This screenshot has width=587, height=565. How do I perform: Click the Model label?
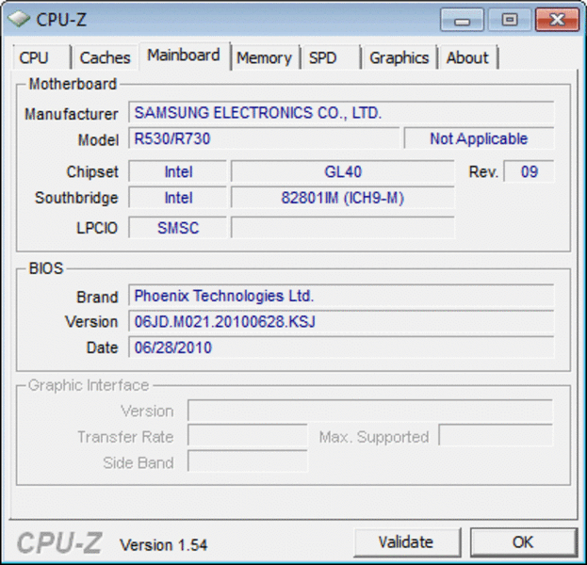point(98,140)
